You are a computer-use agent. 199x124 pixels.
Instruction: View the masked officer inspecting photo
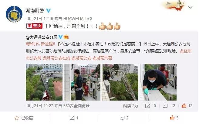pos(158,82)
